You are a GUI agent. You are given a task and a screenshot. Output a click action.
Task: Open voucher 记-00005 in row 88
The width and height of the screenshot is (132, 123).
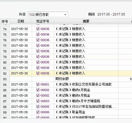[x=43, y=107]
